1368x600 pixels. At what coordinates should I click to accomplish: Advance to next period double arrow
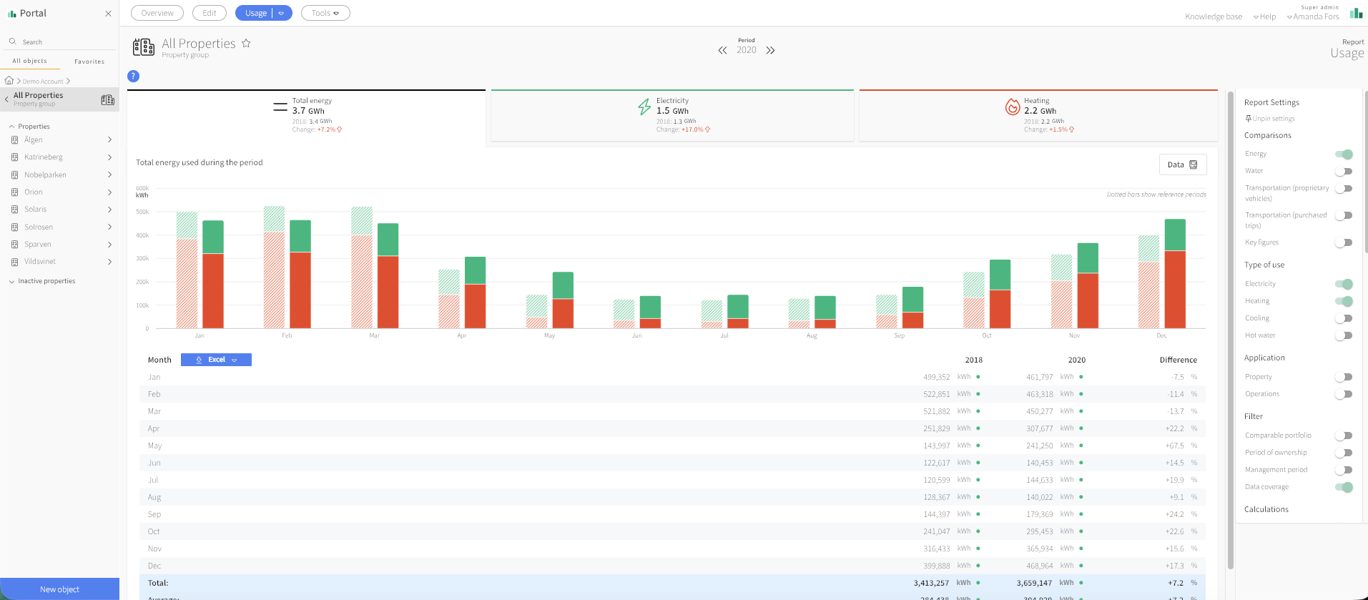[x=770, y=50]
